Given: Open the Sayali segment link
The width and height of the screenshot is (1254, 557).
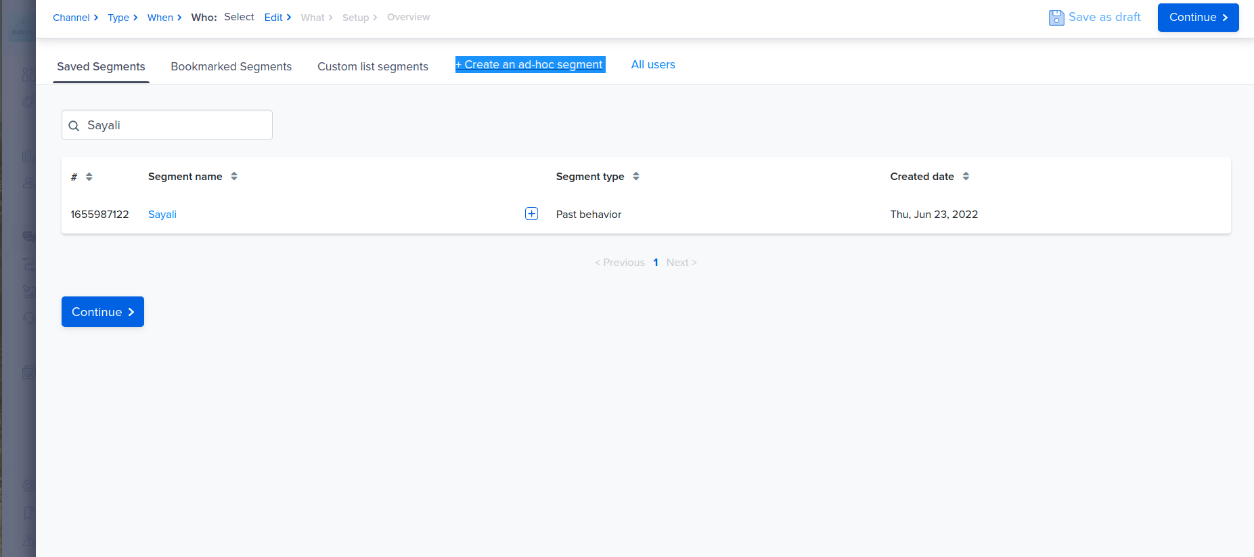Looking at the screenshot, I should 162,215.
